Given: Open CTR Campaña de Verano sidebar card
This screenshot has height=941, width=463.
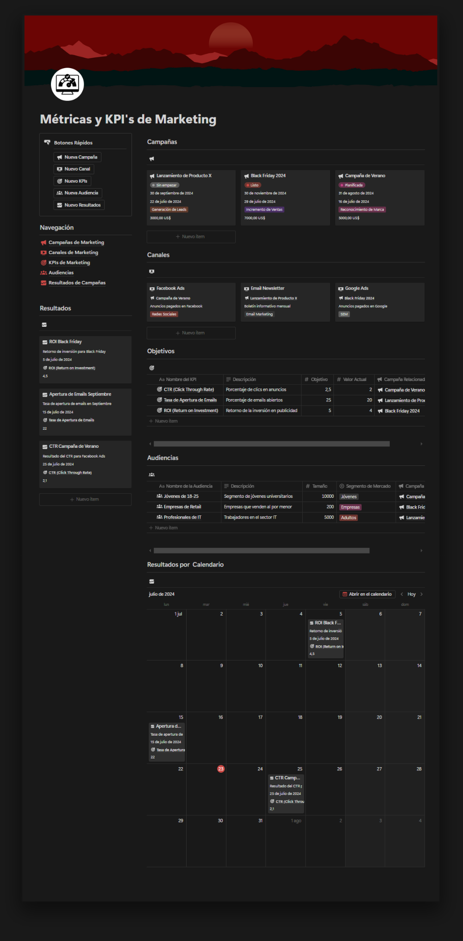Looking at the screenshot, I should [85, 464].
